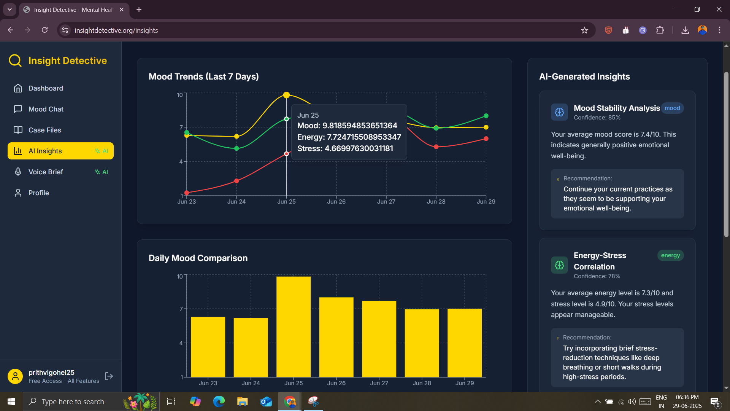Click the yellow mood point on Jun 24
Viewport: 730px width, 411px height.
[236, 136]
